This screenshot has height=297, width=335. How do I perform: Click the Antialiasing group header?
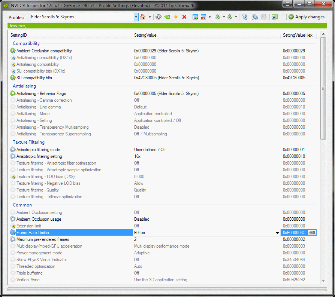click(x=24, y=86)
